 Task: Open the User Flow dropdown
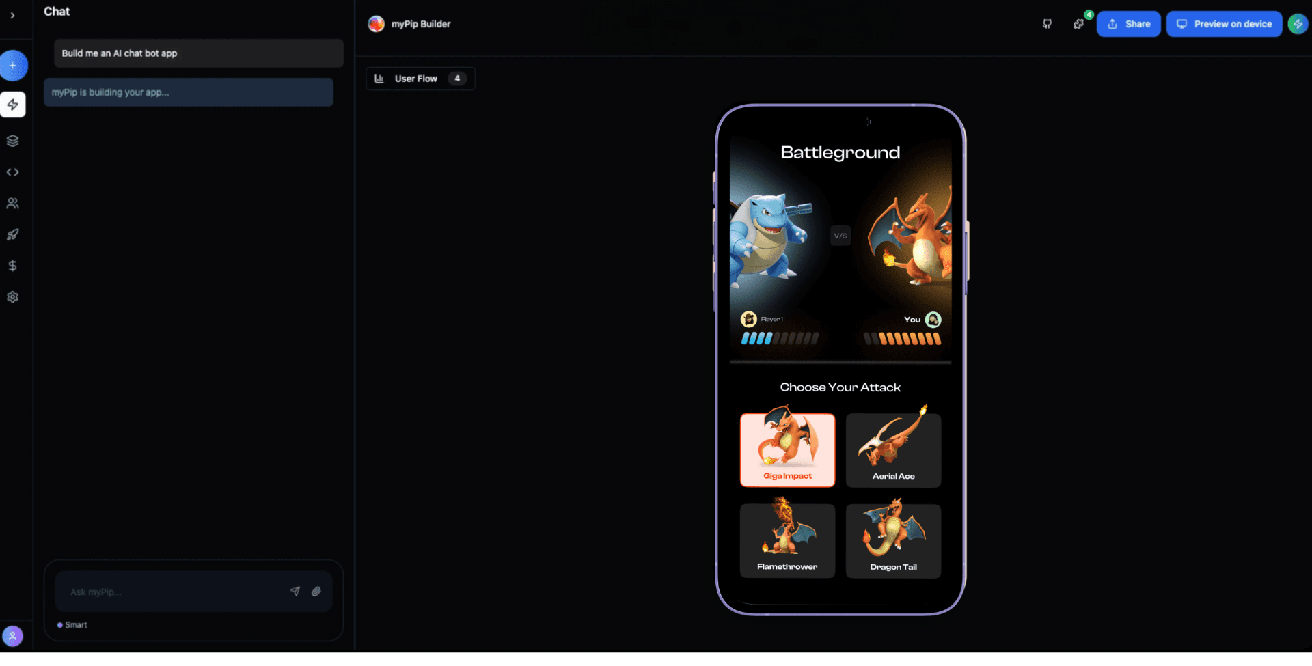coord(420,79)
